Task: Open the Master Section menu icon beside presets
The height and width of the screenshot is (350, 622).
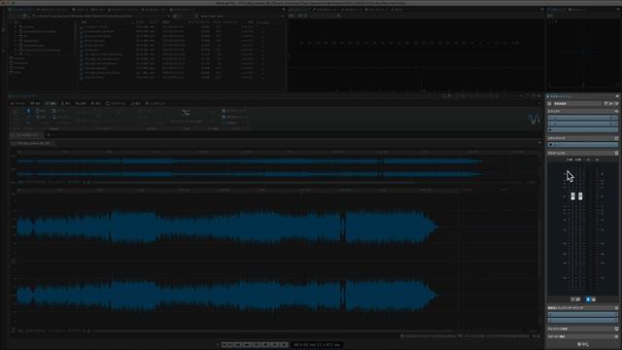Action: click(x=549, y=104)
